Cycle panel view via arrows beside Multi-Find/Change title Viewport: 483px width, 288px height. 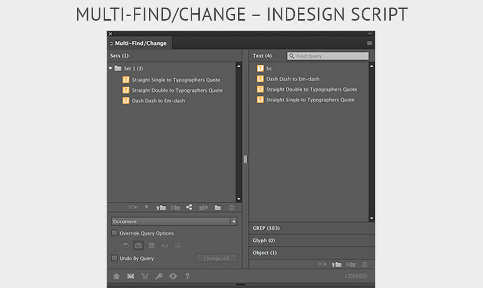[x=112, y=43]
